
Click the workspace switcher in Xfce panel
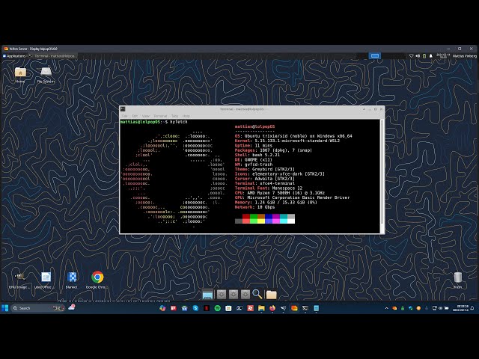click(375, 56)
